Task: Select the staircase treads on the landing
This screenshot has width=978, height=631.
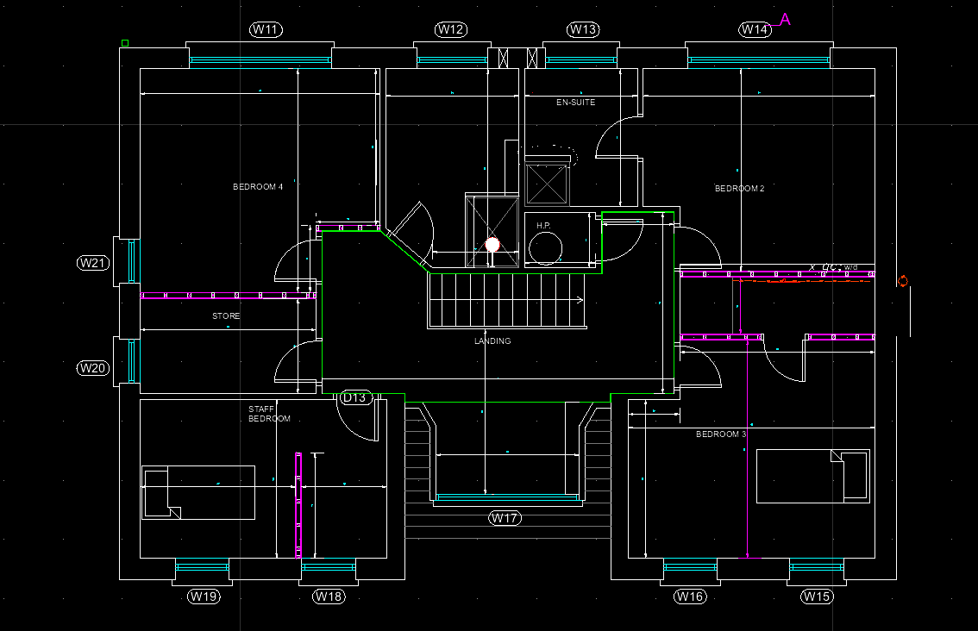Action: pyautogui.click(x=505, y=300)
